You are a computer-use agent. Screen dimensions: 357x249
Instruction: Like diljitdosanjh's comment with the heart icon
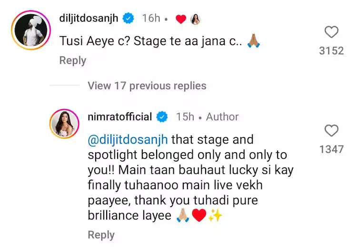coord(331,32)
